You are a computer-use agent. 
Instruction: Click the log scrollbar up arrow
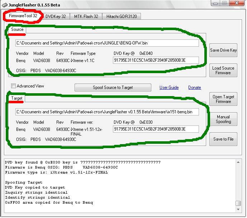(238, 162)
